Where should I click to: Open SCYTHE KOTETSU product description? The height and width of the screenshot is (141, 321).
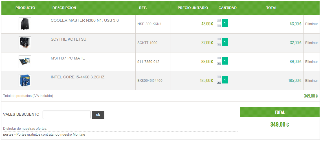pos(69,39)
